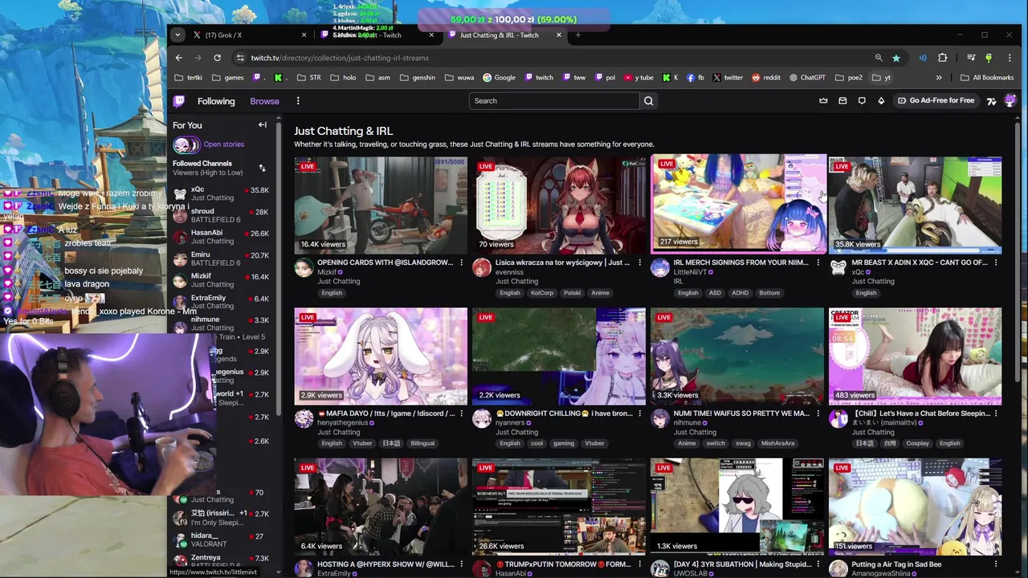Open Mizkif opening cards stream thumbnail

381,205
